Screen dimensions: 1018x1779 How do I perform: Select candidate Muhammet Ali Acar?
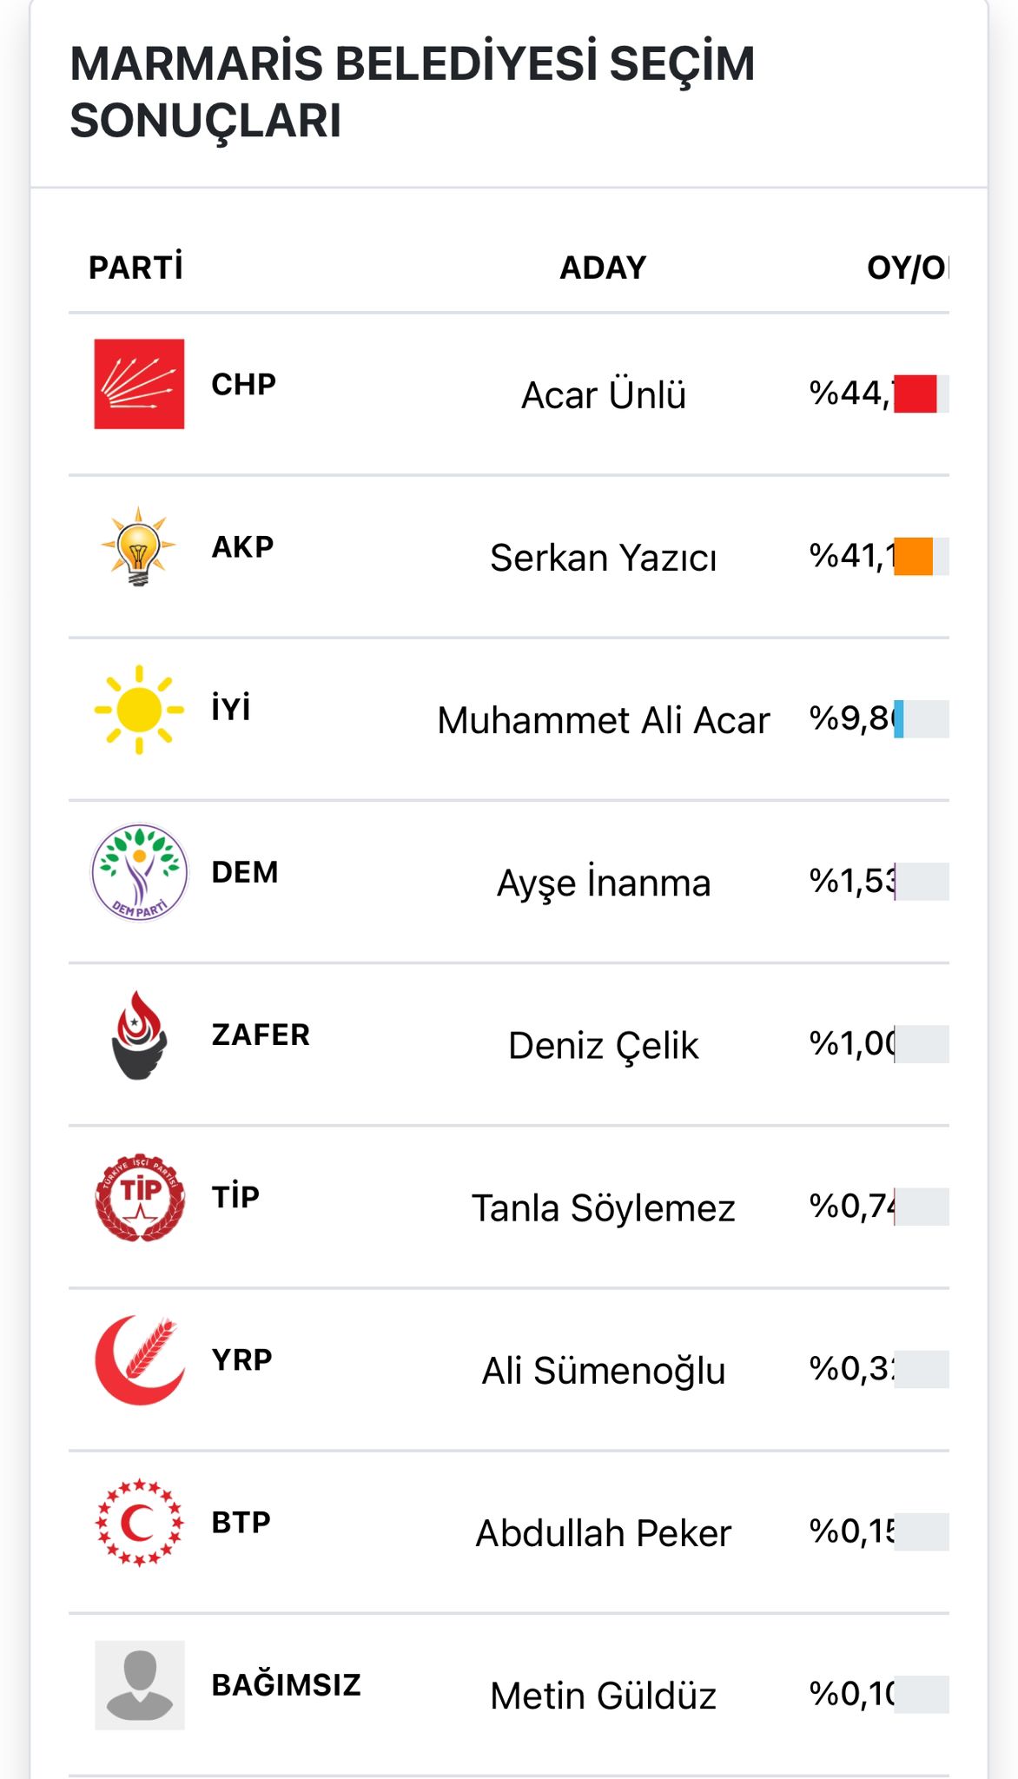coord(603,720)
